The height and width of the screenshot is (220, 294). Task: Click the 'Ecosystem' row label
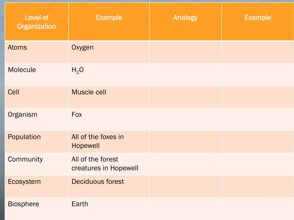(36, 186)
